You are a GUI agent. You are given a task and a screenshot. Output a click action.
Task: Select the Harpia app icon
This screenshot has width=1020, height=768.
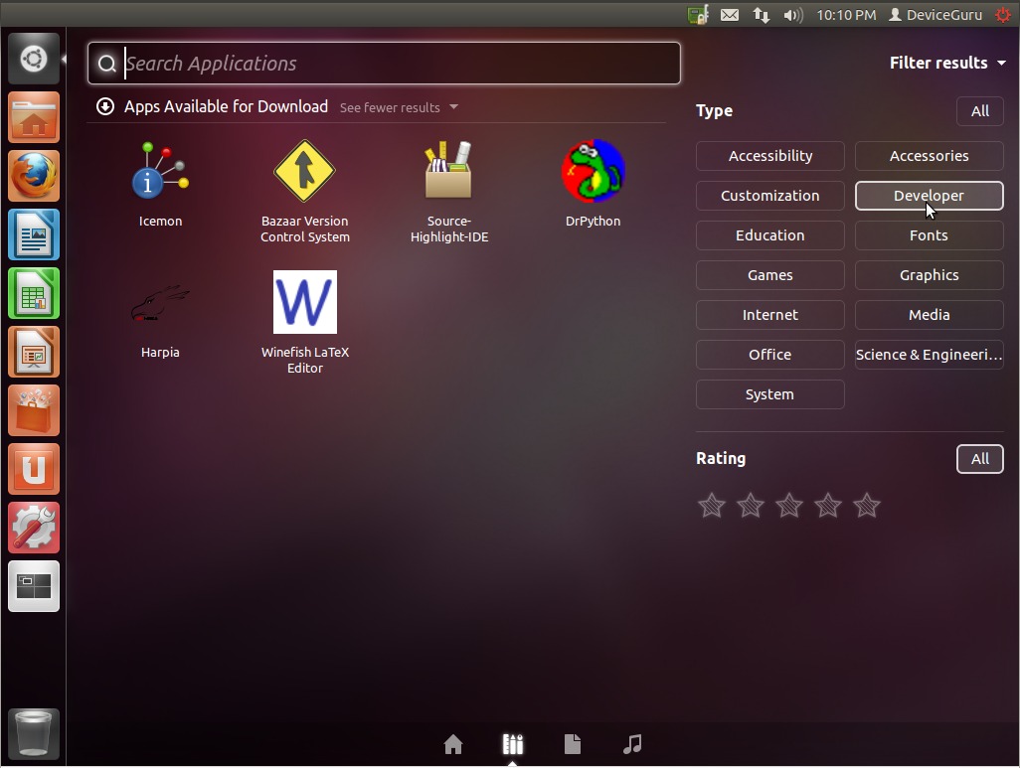point(160,303)
